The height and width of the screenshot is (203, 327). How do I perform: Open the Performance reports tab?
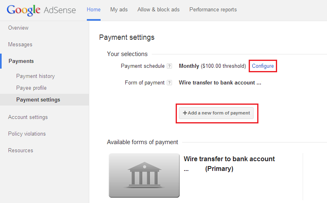pyautogui.click(x=213, y=10)
